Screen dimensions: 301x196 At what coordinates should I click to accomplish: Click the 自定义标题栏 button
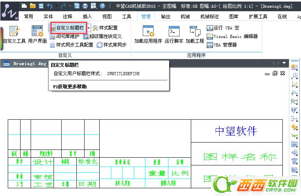pos(69,28)
